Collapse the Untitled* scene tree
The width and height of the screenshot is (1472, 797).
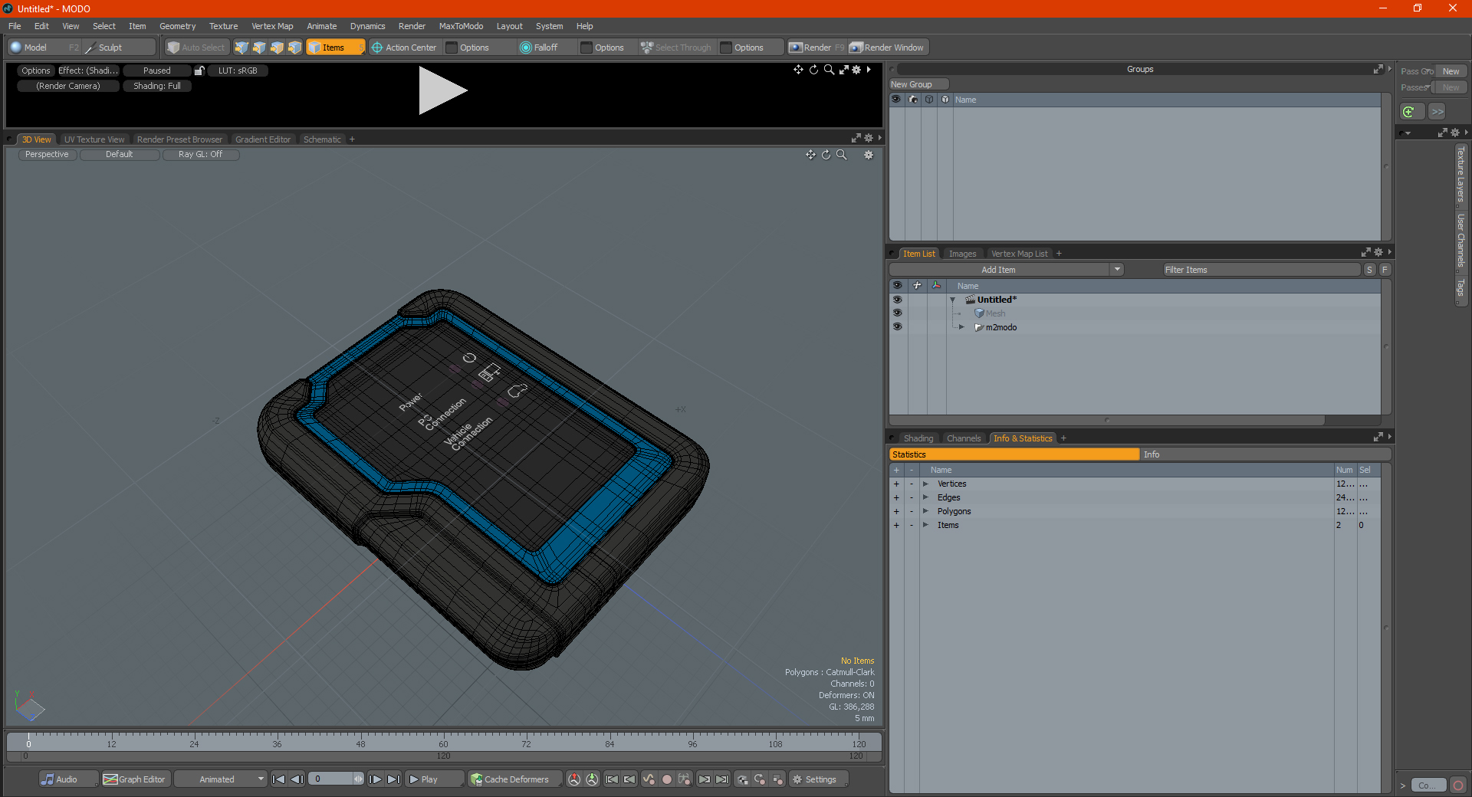[953, 300]
